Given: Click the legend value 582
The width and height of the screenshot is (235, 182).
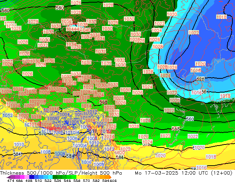Looking at the screenshot, I should 96,181.
